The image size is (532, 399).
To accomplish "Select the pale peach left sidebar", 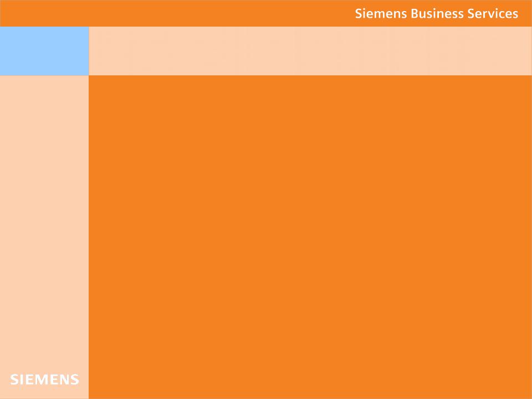I will pyautogui.click(x=44, y=237).
